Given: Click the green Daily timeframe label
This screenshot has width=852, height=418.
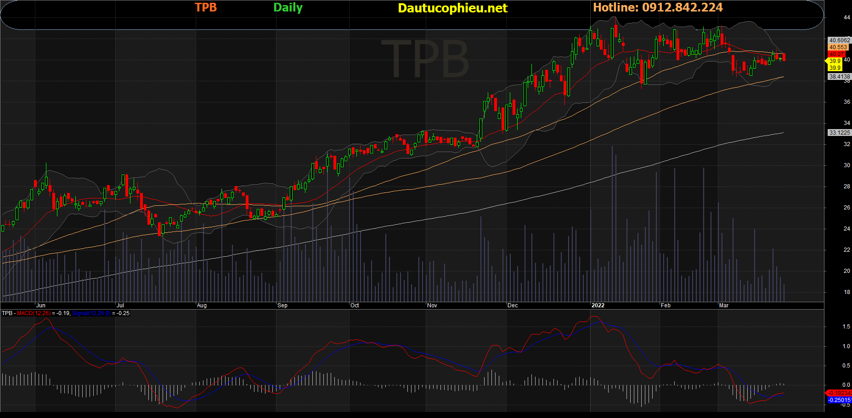Looking at the screenshot, I should click(x=288, y=7).
